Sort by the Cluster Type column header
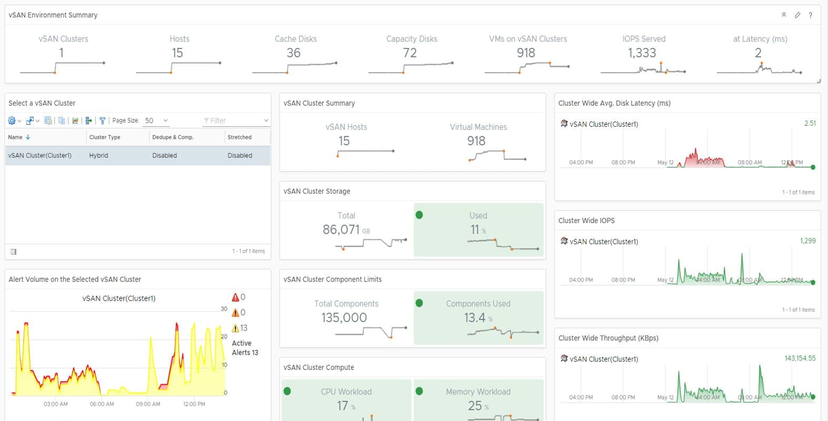Viewport: 828px width, 421px height. pos(105,137)
